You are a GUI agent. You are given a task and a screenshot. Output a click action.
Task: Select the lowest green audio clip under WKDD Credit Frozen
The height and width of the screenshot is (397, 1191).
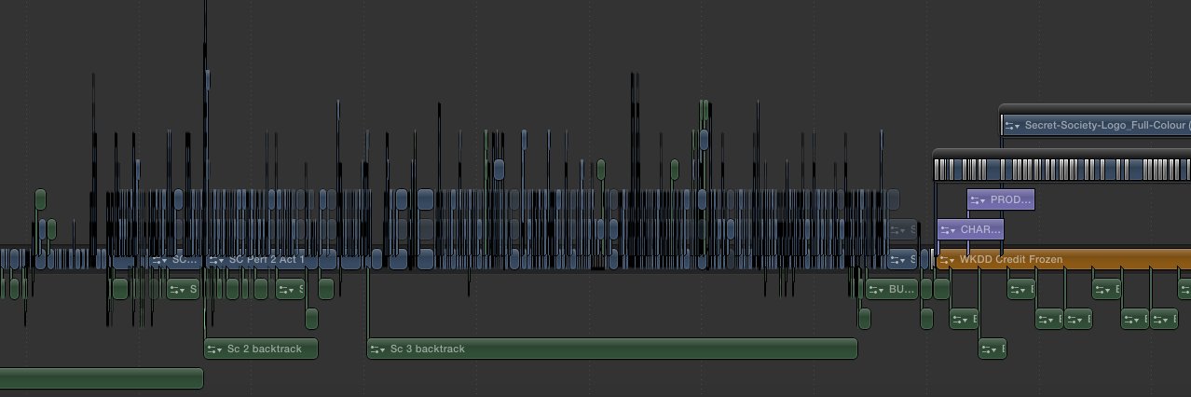[x=992, y=349]
